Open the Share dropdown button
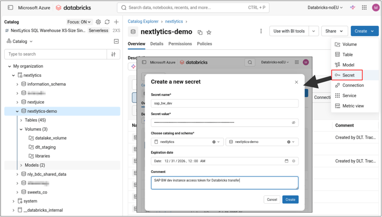Screen dimensions: 382x217 pyautogui.click(x=334, y=31)
